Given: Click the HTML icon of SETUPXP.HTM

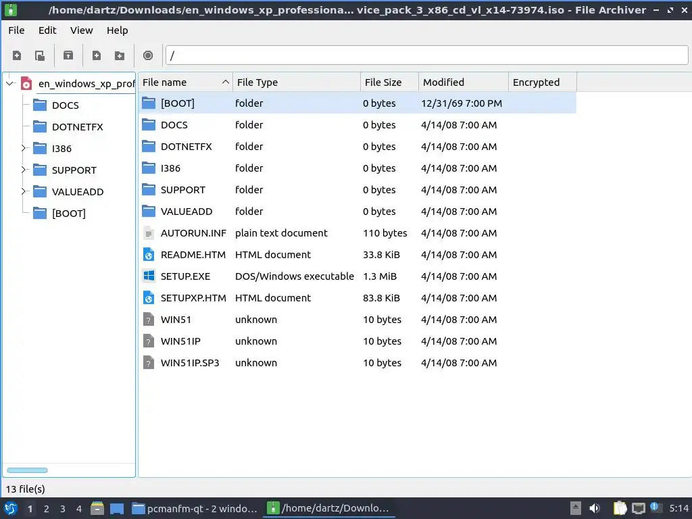Looking at the screenshot, I should click(x=149, y=298).
